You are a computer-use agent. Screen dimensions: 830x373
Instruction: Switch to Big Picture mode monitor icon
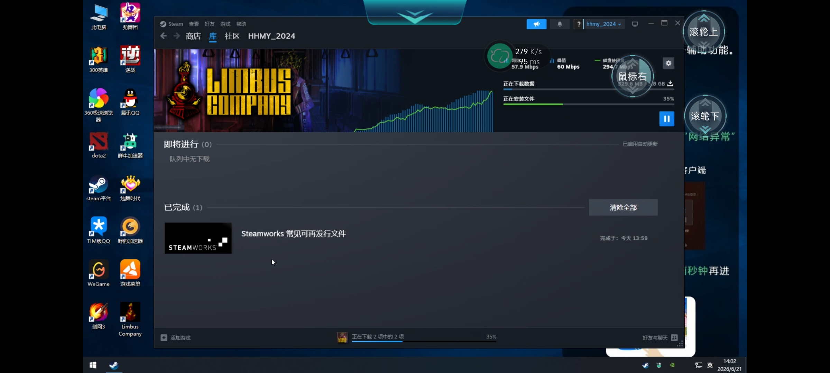pyautogui.click(x=635, y=24)
